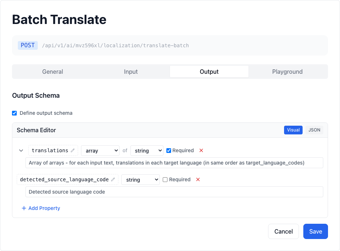Select the General tab
The width and height of the screenshot is (340, 251).
click(52, 72)
